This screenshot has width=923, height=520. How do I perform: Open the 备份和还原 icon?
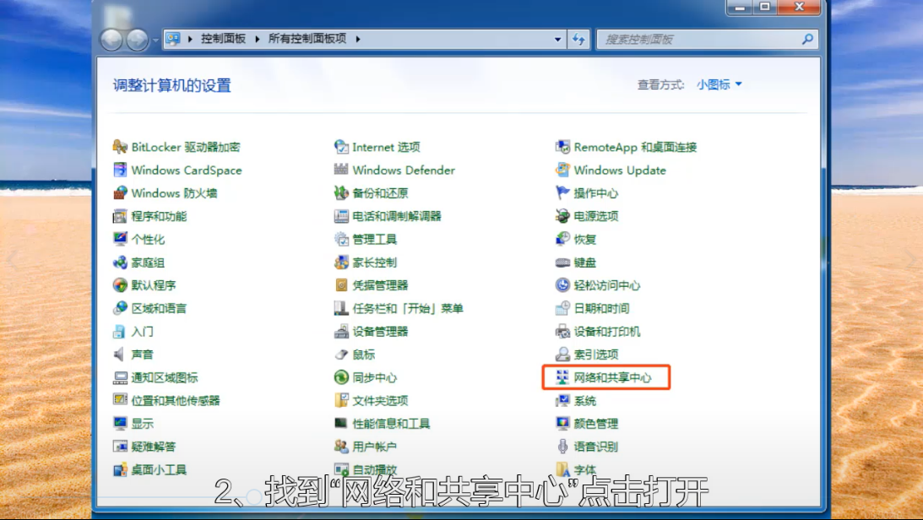341,193
